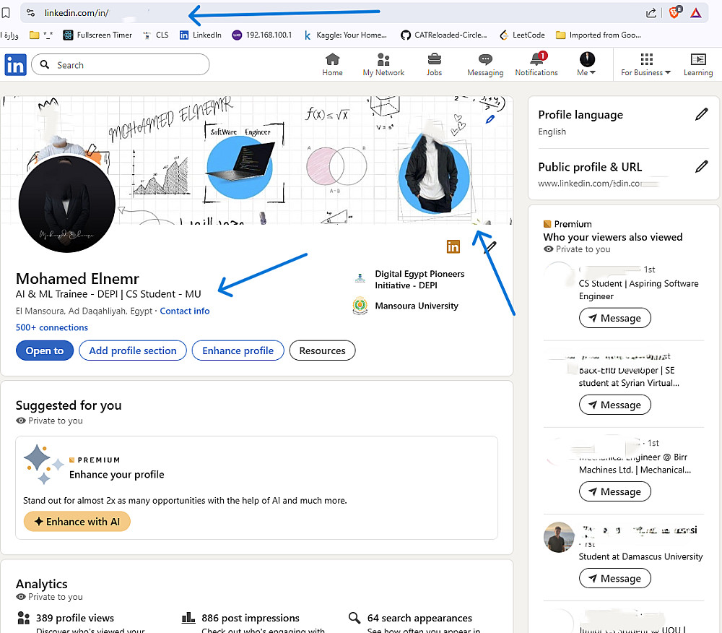This screenshot has width=722, height=633.
Task: Open the Fullscreen Timer bookmark
Action: pyautogui.click(x=97, y=35)
